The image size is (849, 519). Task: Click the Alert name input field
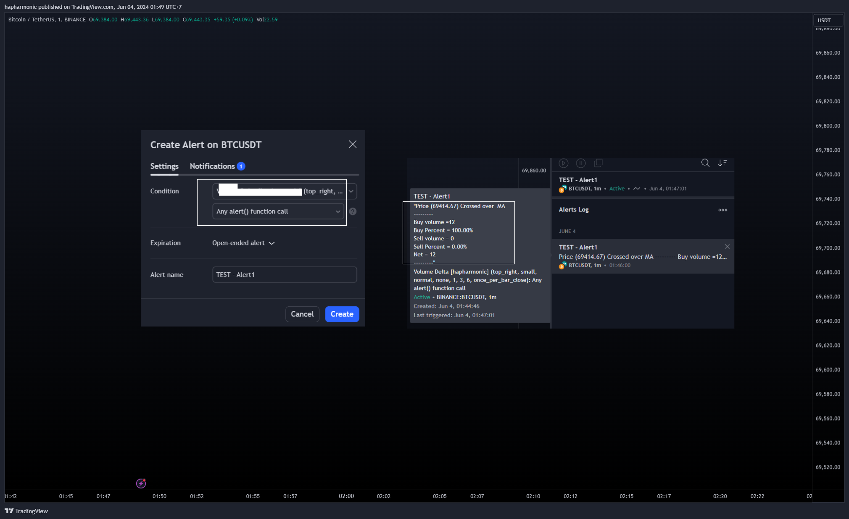tap(284, 275)
